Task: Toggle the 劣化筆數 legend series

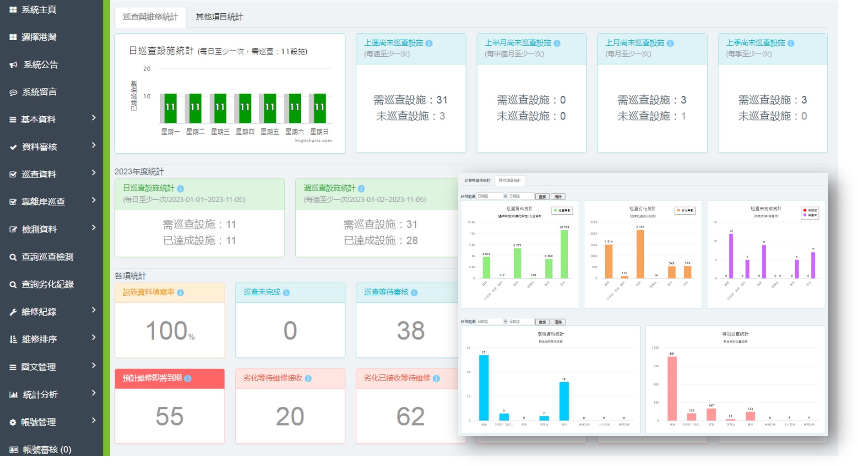Action: pos(685,211)
